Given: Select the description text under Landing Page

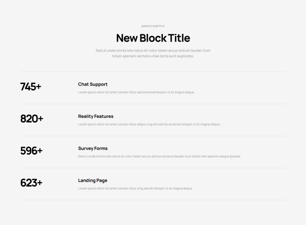Looking at the screenshot, I should pyautogui.click(x=135, y=188).
